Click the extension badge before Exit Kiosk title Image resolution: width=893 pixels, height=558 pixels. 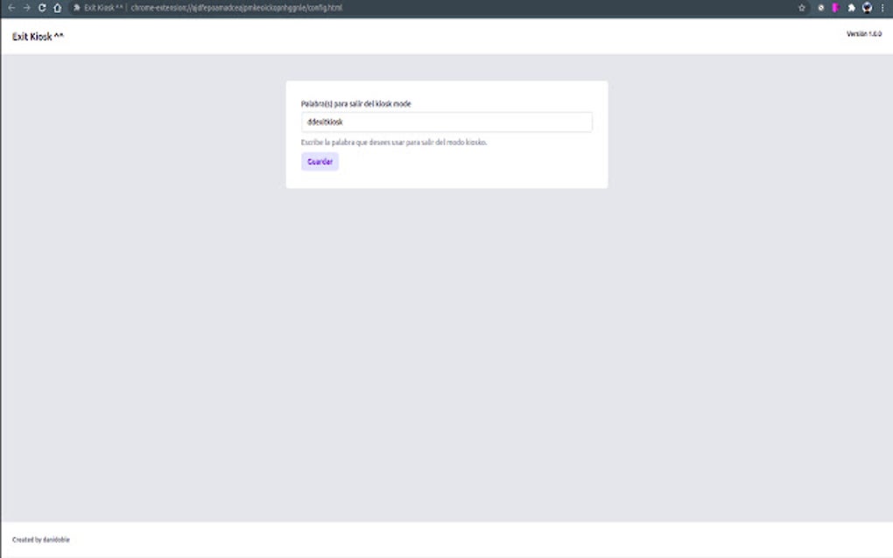77,8
